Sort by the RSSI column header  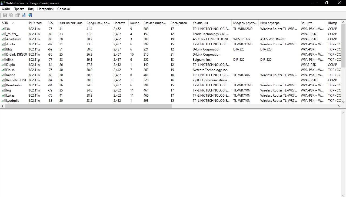51,23
